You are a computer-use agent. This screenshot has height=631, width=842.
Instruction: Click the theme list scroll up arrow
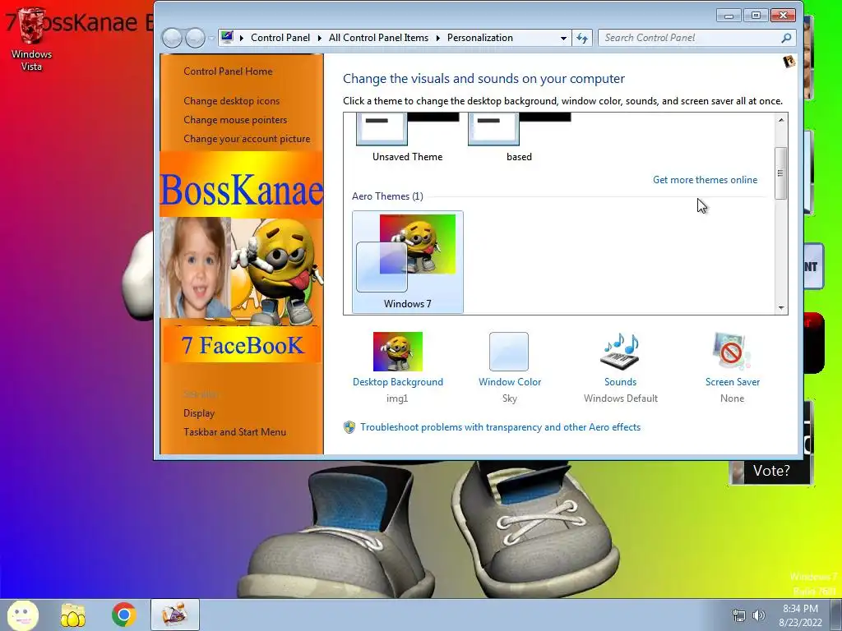pos(781,120)
